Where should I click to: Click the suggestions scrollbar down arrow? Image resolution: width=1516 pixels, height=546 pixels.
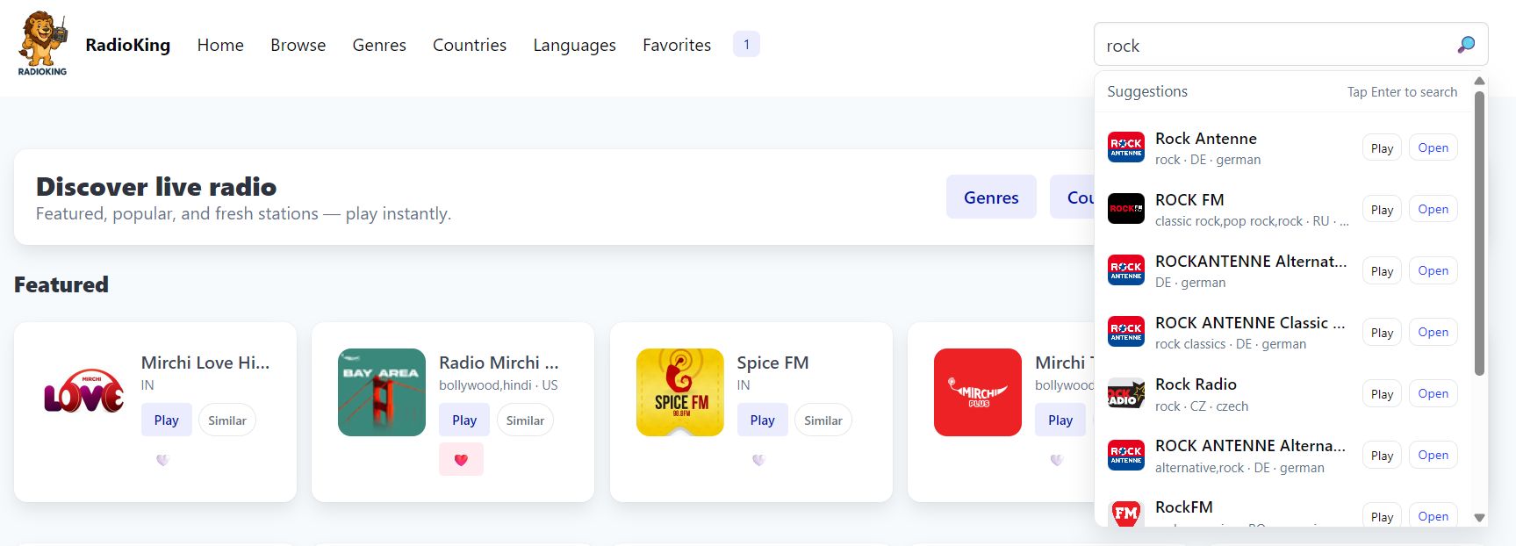click(1479, 518)
